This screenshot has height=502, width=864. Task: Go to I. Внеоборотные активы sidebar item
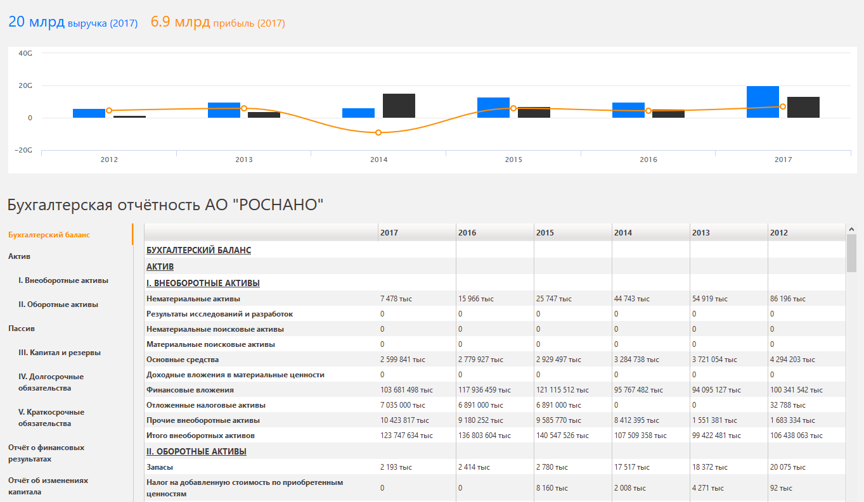click(x=63, y=280)
